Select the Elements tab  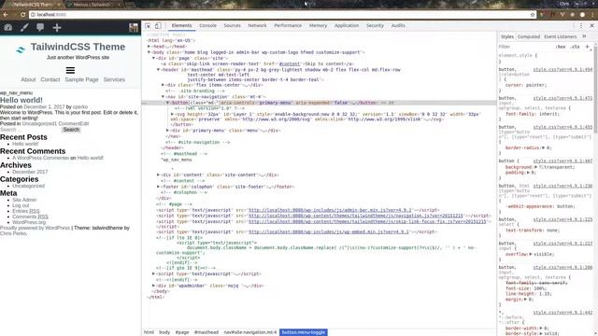point(181,25)
